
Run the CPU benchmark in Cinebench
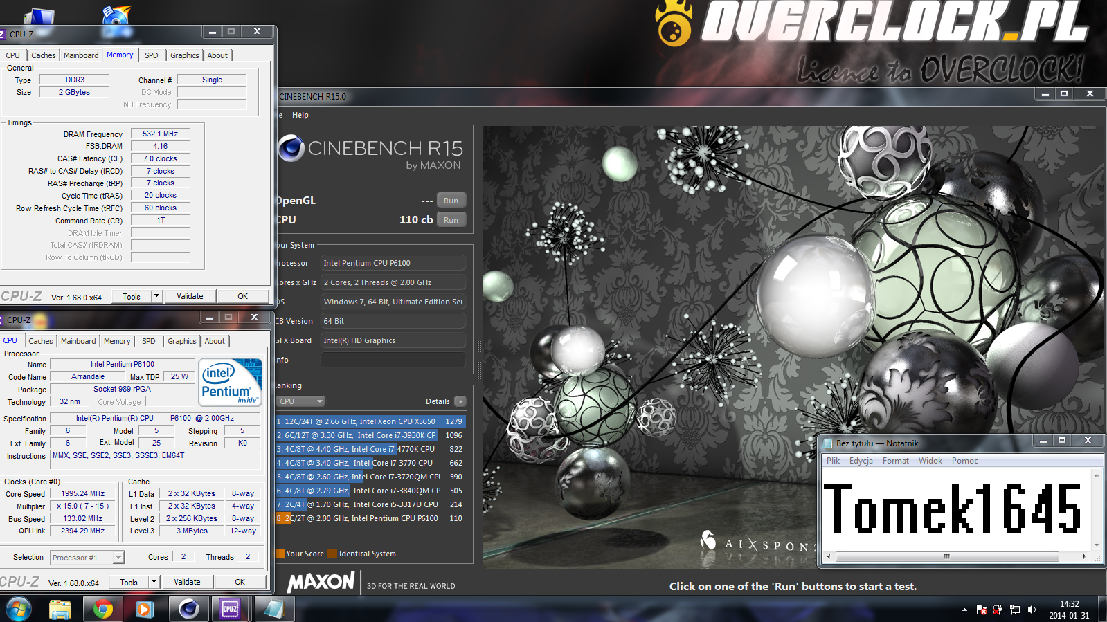coord(451,220)
